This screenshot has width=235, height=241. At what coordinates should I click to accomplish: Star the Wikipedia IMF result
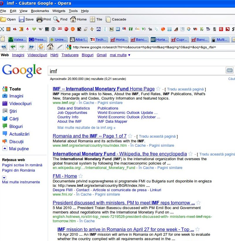point(190,154)
